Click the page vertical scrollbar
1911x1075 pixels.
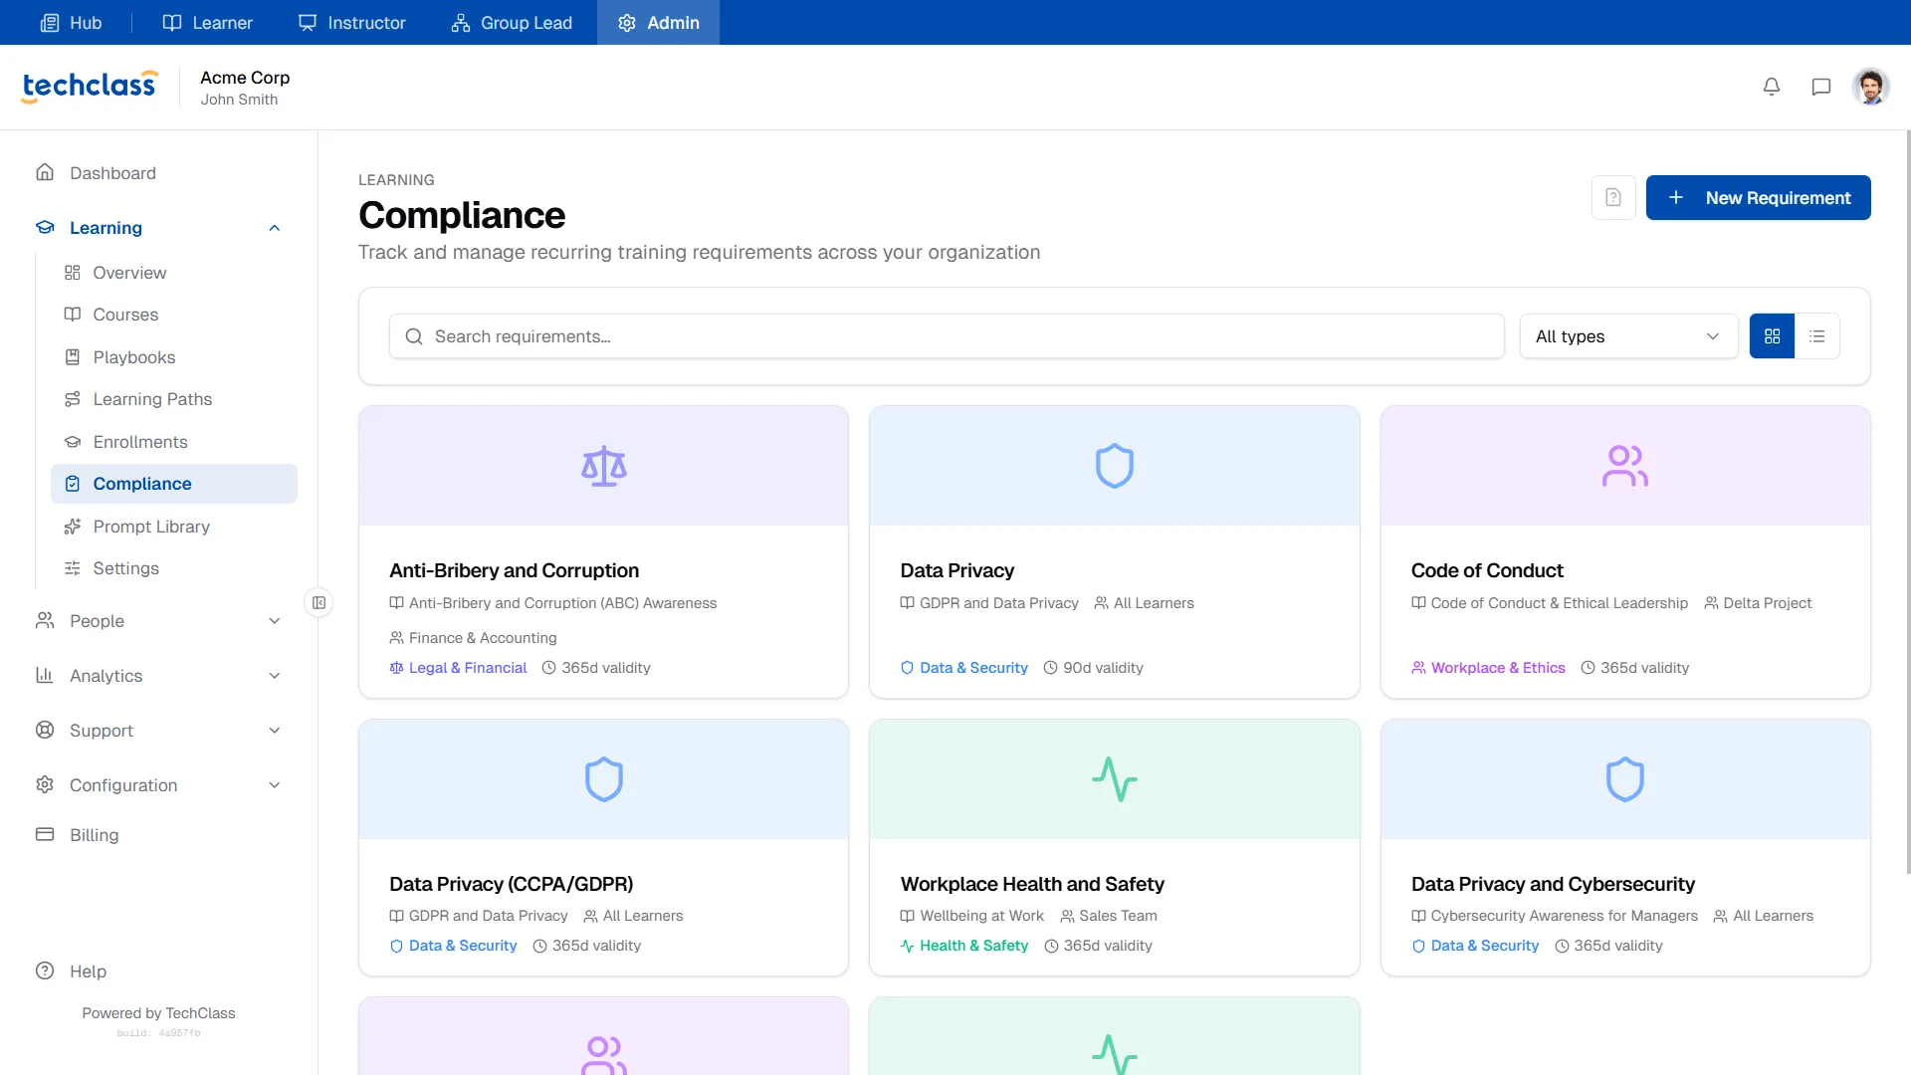tap(1907, 502)
